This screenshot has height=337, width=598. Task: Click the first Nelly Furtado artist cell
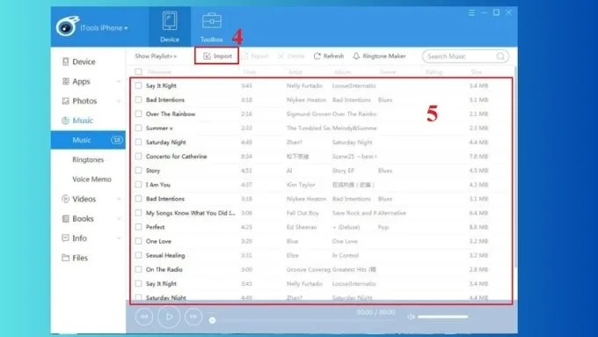pos(304,86)
